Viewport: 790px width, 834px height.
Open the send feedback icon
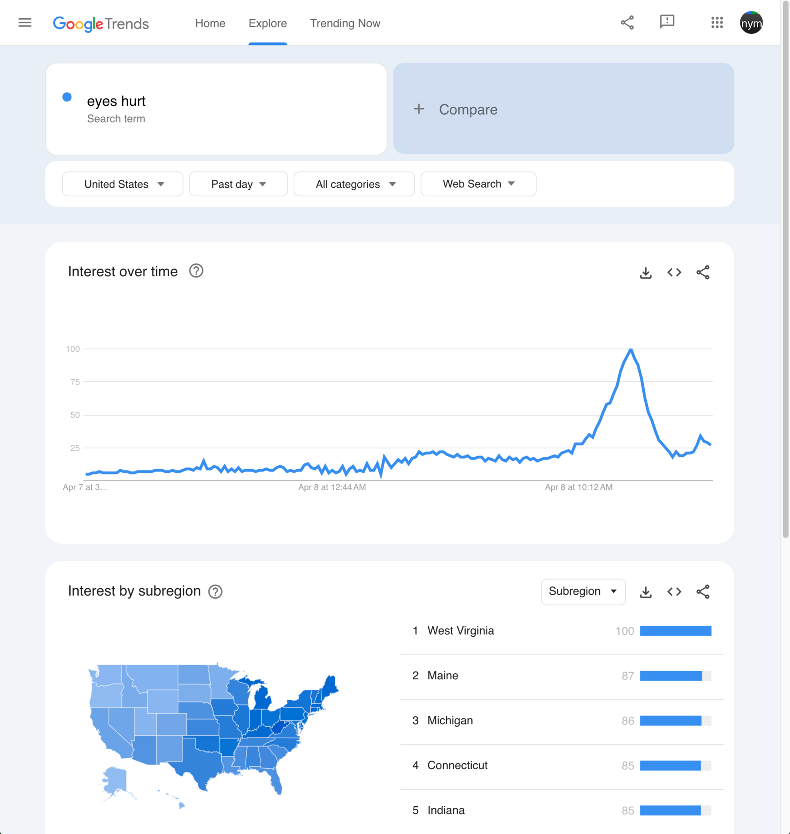pos(667,22)
